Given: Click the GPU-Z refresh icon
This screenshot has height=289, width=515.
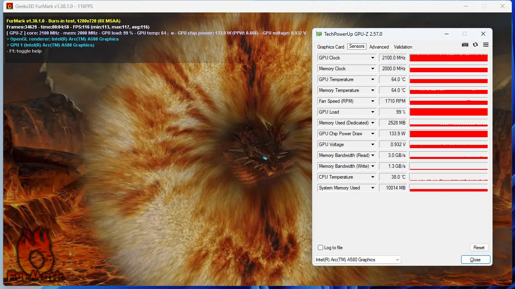Looking at the screenshot, I should coord(475,45).
